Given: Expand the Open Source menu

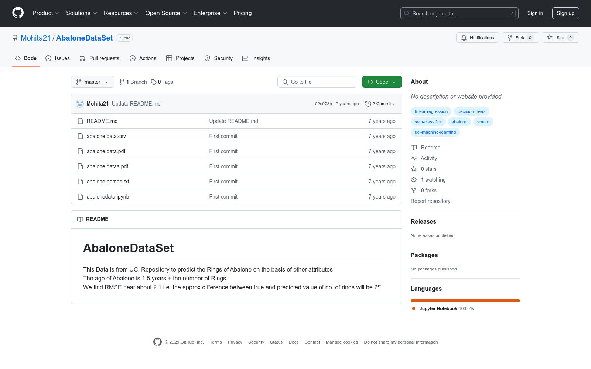Looking at the screenshot, I should (166, 13).
